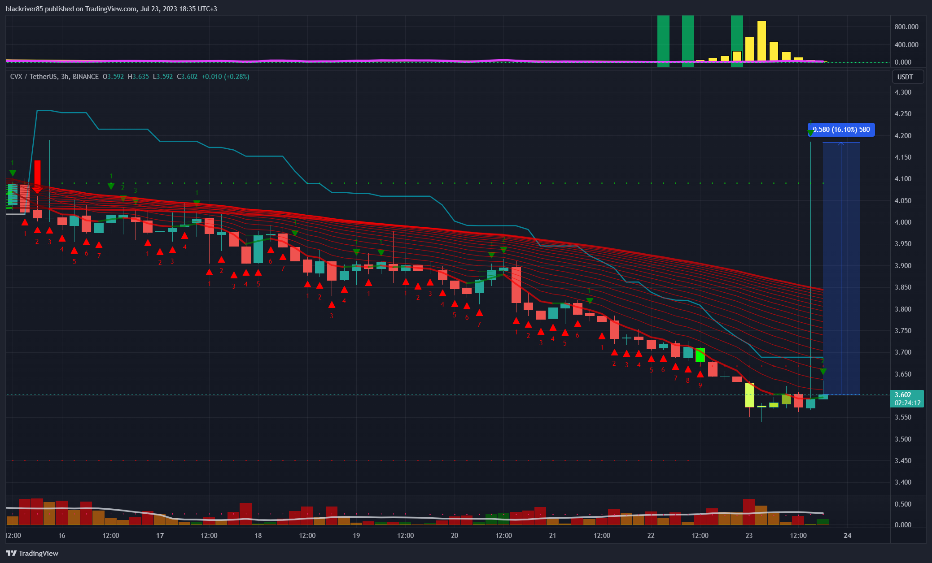Click the 0.500 volume scale label
932x563 pixels.
click(903, 504)
